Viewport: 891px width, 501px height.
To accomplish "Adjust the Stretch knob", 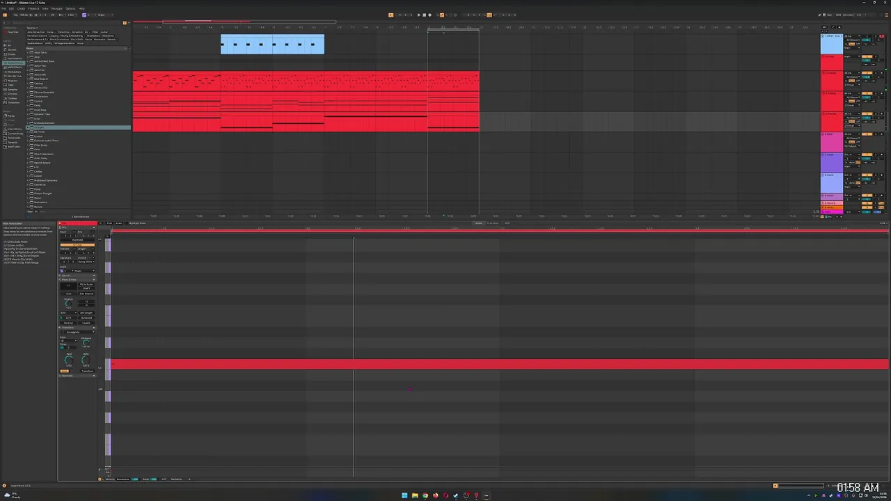I will (x=68, y=303).
